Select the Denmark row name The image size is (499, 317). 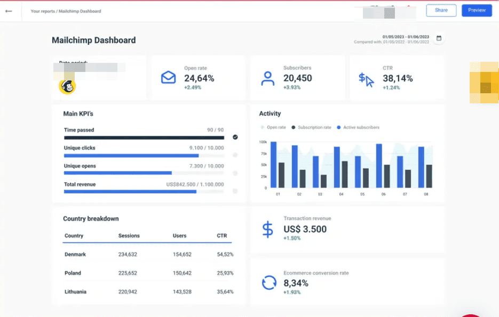(75, 255)
